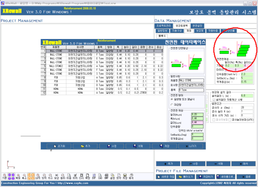This screenshot has width=258, height=187.
Task: Select the DXF export icon
Action: (94, 177)
